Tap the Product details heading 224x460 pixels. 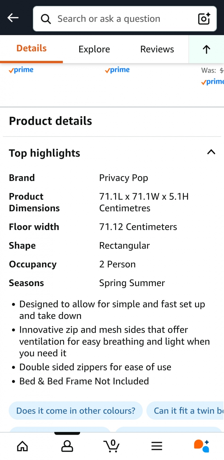coord(50,121)
